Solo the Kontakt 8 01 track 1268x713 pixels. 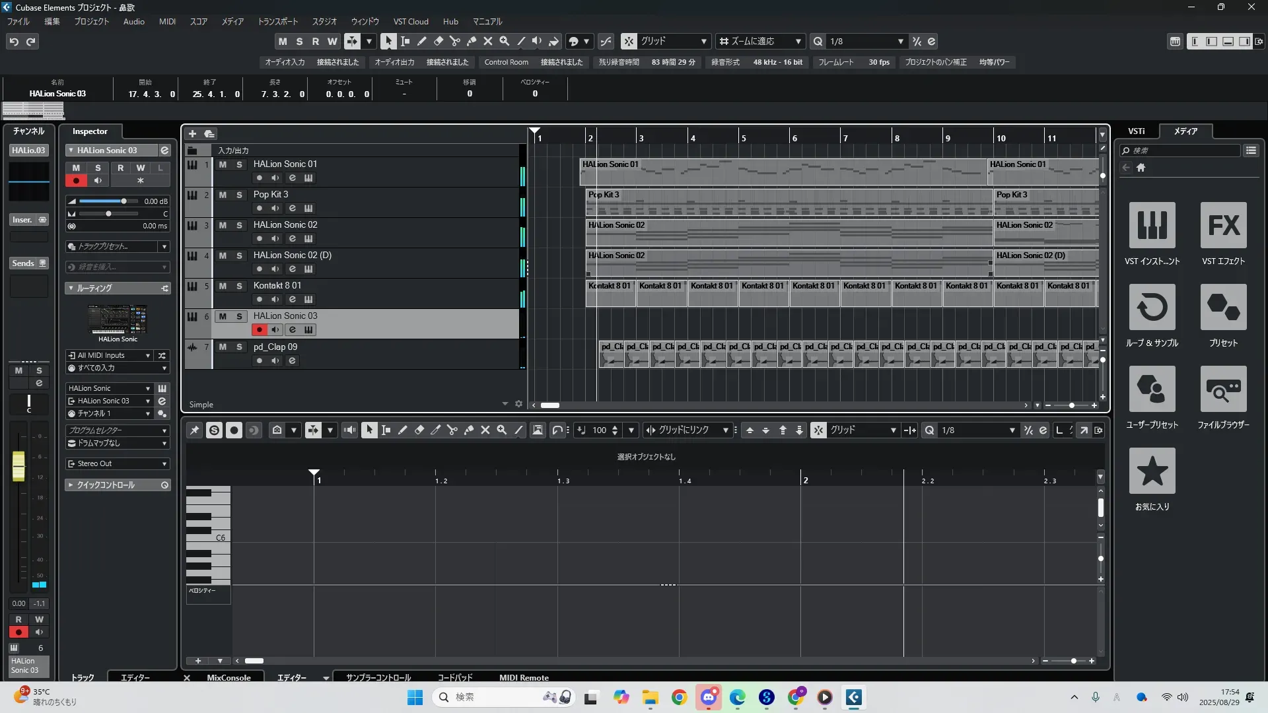click(x=239, y=286)
